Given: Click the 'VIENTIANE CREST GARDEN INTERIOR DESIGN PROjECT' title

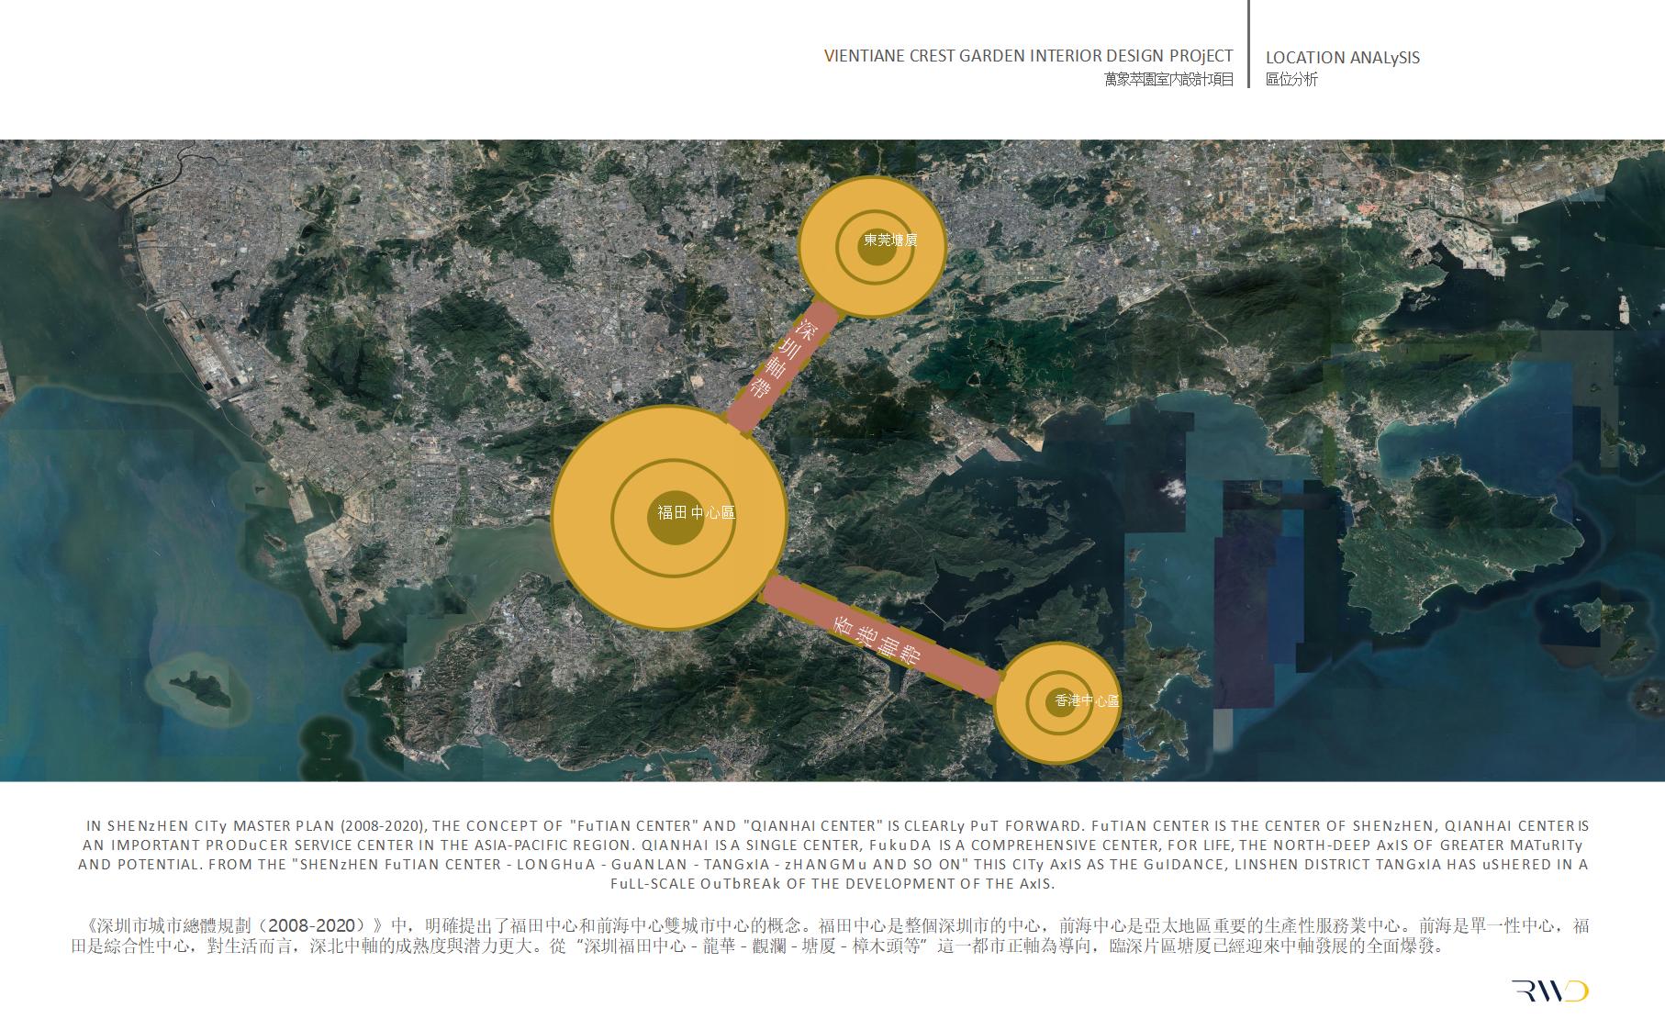Looking at the screenshot, I should pyautogui.click(x=1029, y=57).
